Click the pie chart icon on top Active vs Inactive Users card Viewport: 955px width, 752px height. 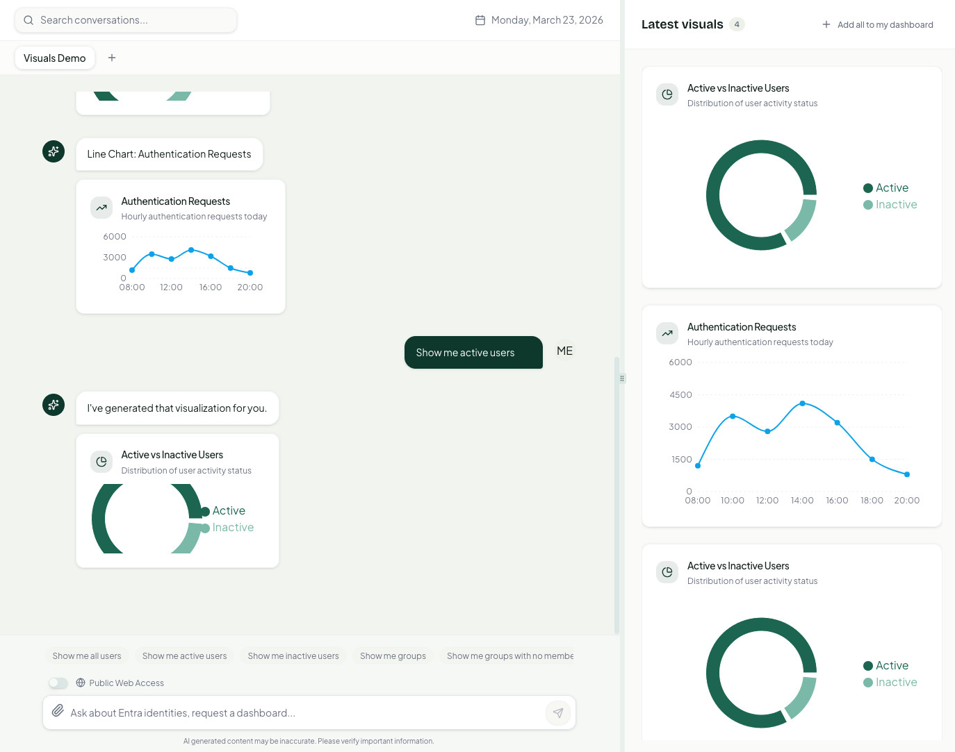point(667,94)
